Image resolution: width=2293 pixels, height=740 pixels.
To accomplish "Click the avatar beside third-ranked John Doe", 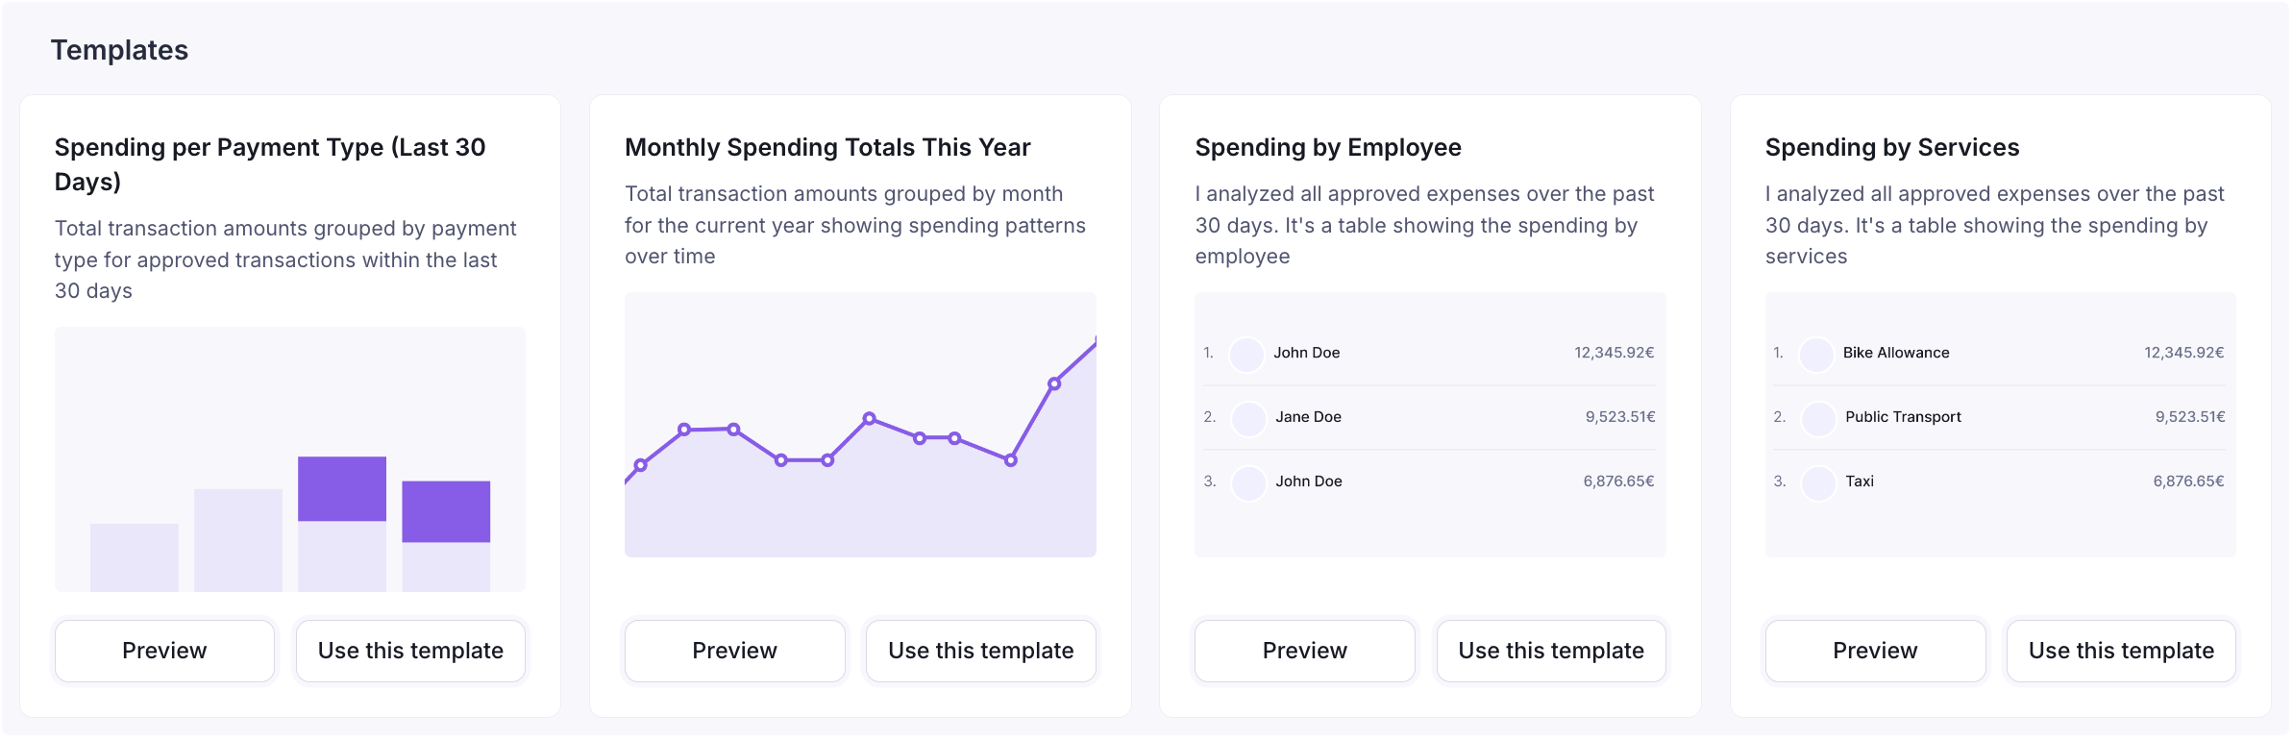I will pos(1247,483).
